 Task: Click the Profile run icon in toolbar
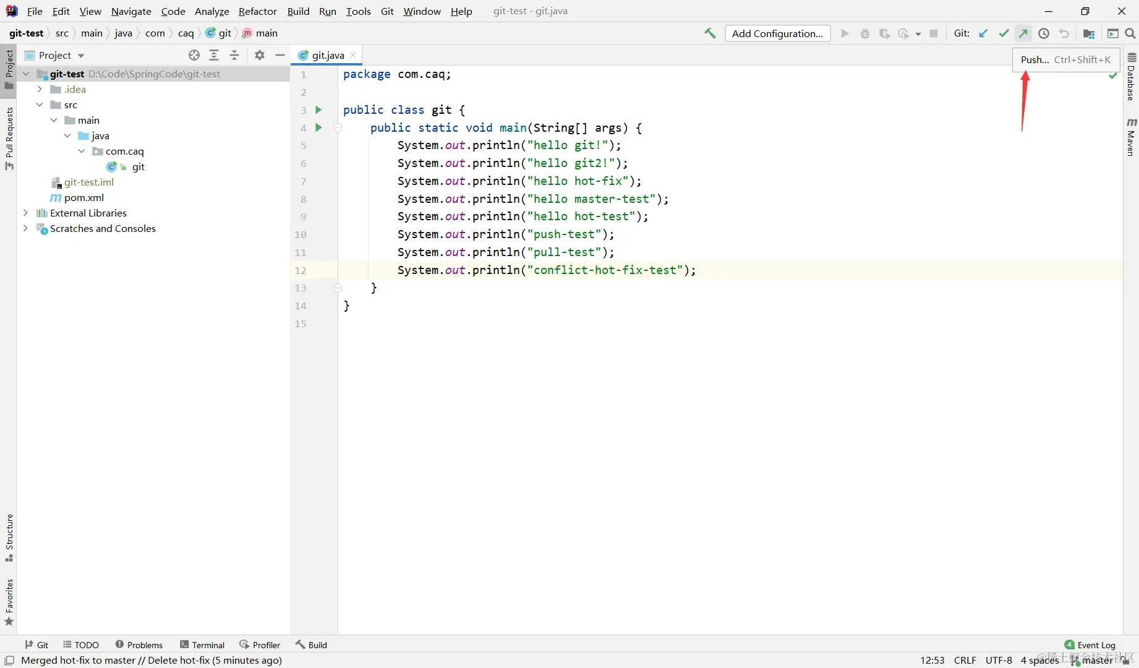[904, 33]
